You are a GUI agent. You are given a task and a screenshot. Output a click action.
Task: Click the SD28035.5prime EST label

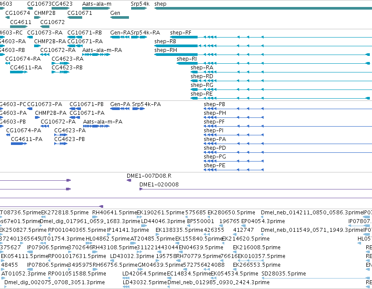(x=284, y=274)
